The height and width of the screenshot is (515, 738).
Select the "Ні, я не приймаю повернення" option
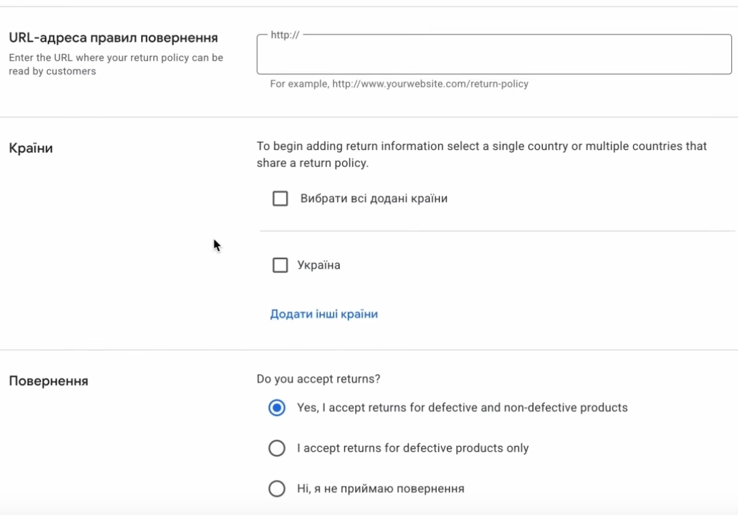[x=276, y=489]
